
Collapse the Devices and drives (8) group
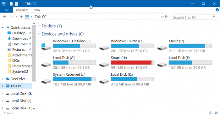(39, 34)
